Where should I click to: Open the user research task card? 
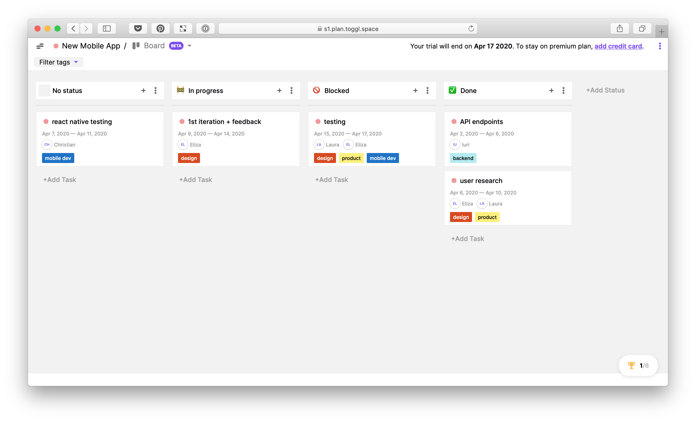[481, 181]
